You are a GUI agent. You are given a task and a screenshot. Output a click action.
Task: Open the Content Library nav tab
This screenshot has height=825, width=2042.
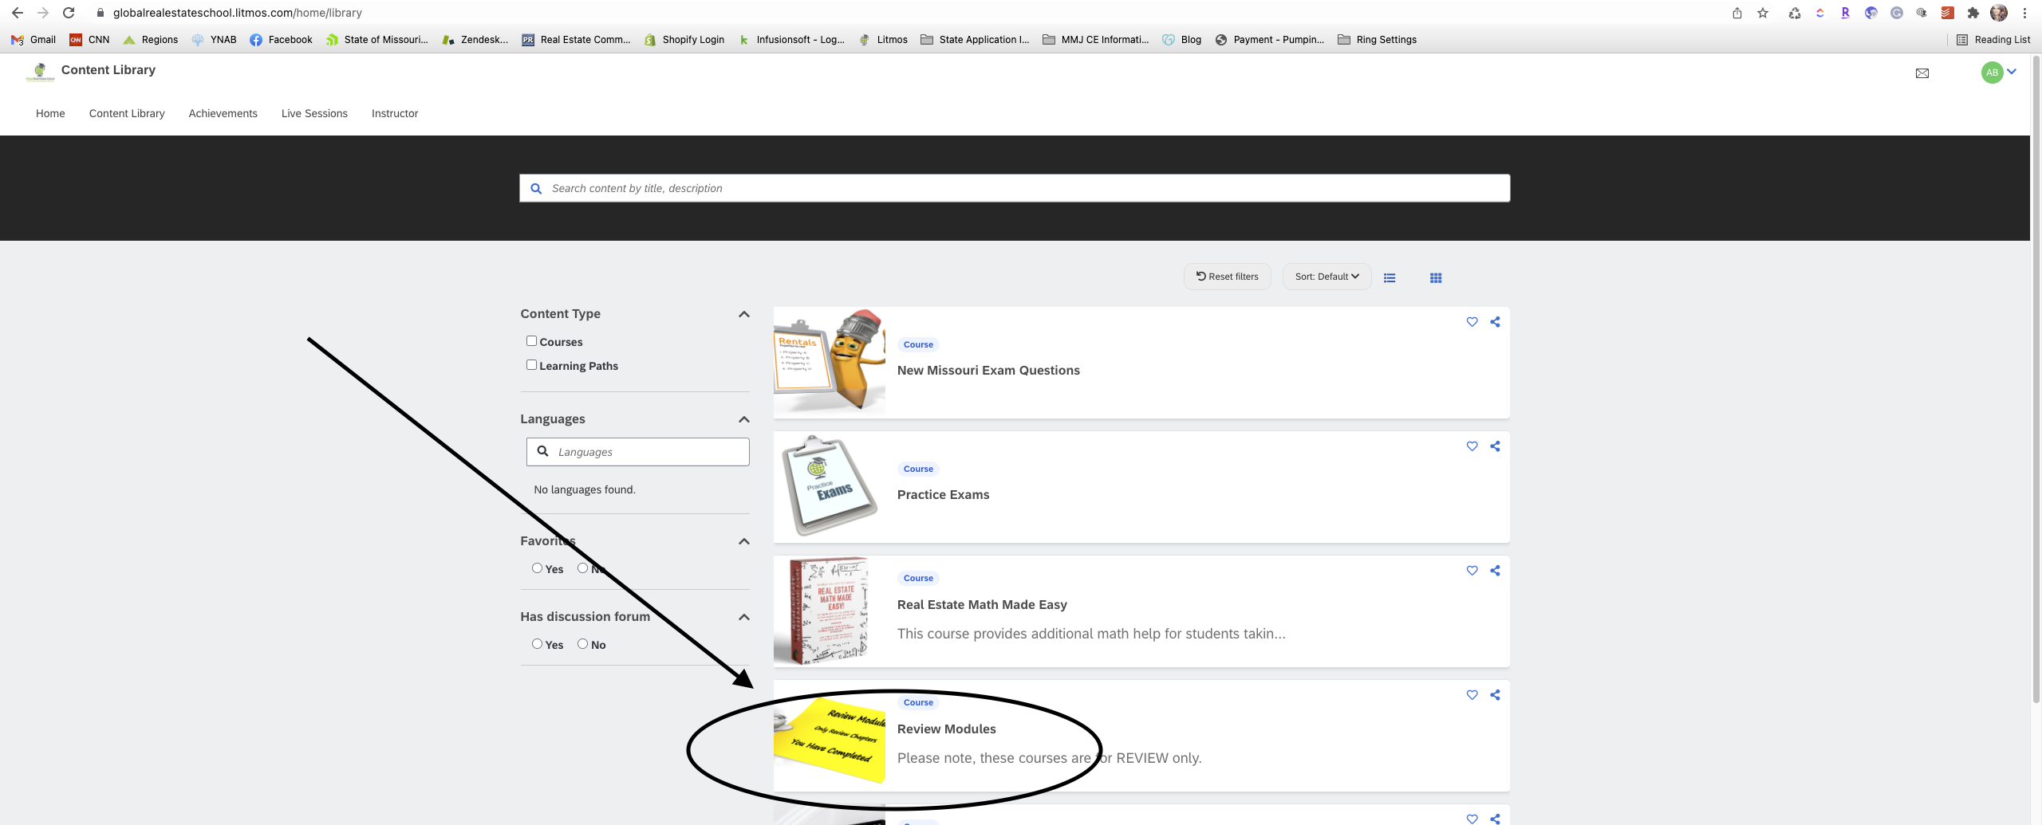[127, 113]
